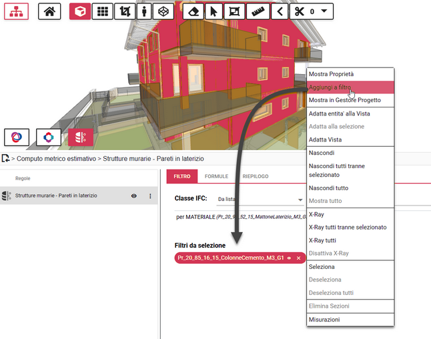Toggle visibility of Strutture murarie rule
Viewport: 431px width, 339px height.
click(x=134, y=196)
